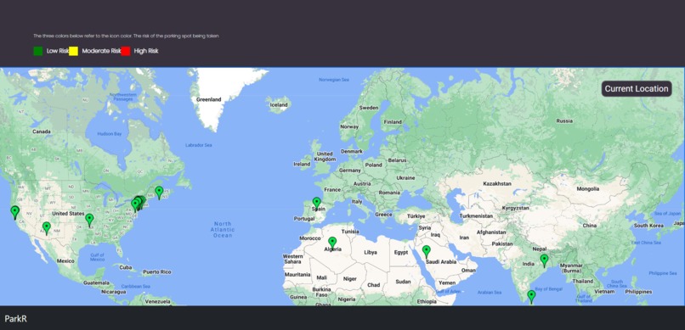The image size is (685, 330).
Task: Select the pin on California coast
Action: (14, 212)
